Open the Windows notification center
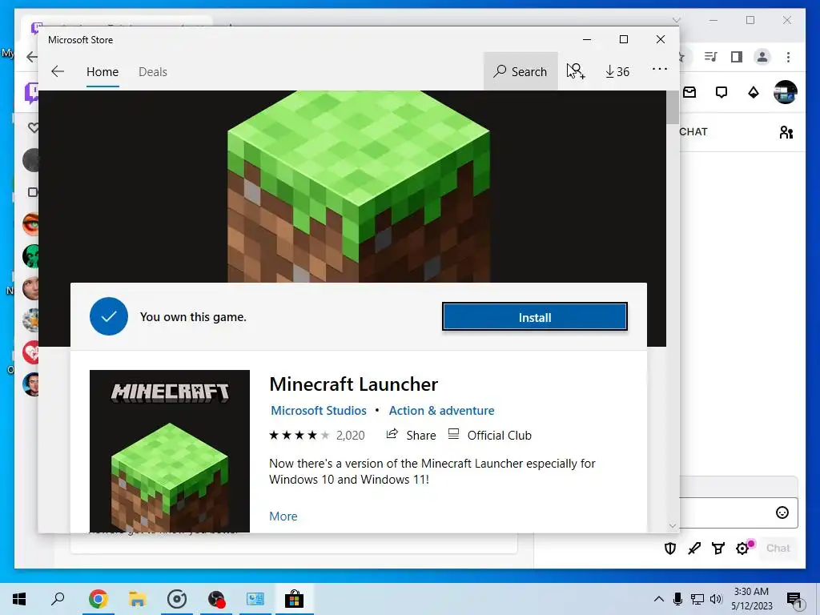Screen dimensions: 820x615 coord(795,601)
